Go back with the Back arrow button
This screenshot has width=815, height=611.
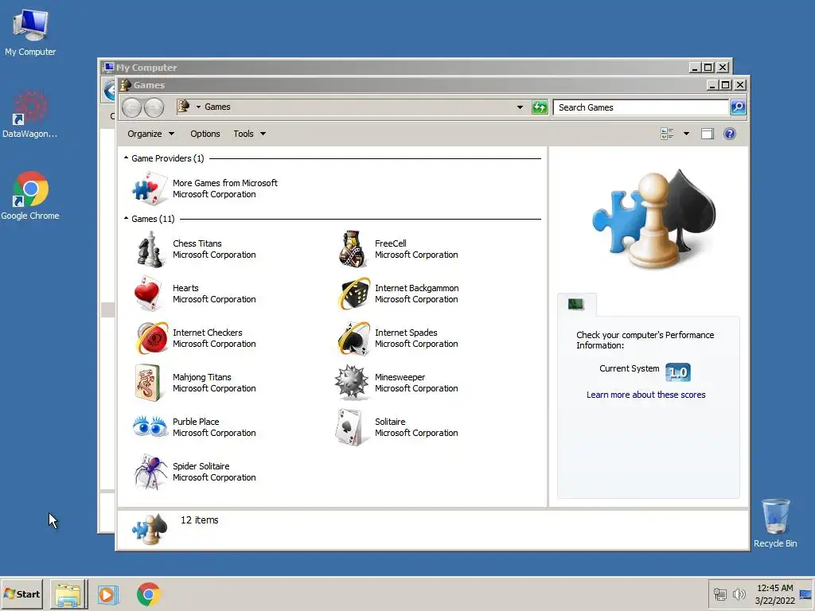pos(132,107)
